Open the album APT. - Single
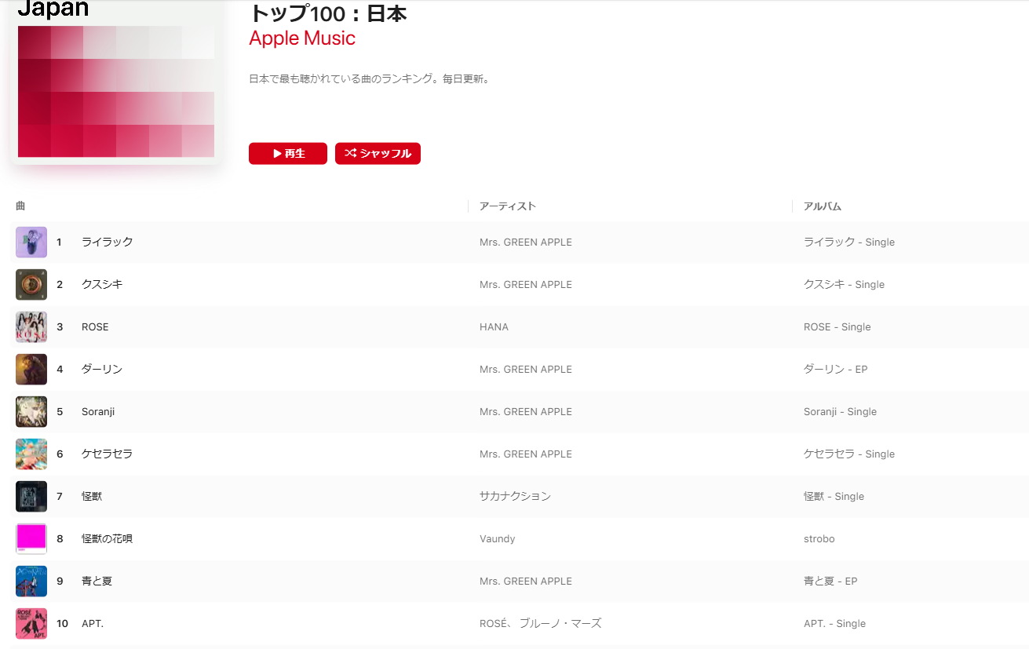Image resolution: width=1029 pixels, height=649 pixels. click(x=835, y=624)
